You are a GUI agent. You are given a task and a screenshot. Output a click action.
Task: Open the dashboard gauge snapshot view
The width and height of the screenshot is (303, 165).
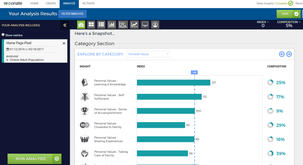(81, 25)
